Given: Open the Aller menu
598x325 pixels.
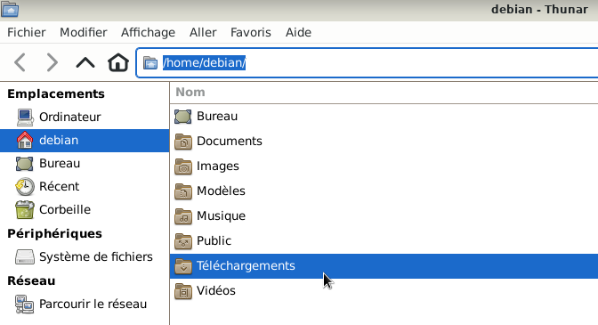Looking at the screenshot, I should tap(203, 32).
